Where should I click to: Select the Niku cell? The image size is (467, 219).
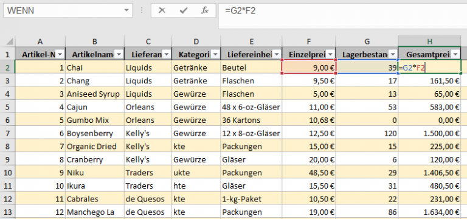coord(95,173)
